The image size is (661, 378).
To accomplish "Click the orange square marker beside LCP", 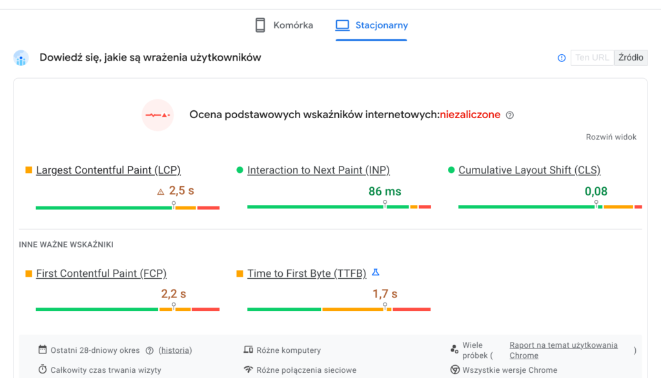I will pos(28,170).
